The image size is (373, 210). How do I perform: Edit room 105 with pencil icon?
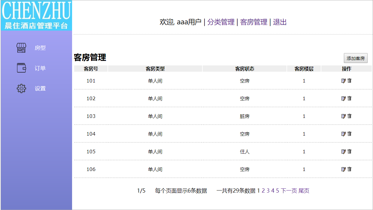point(344,151)
